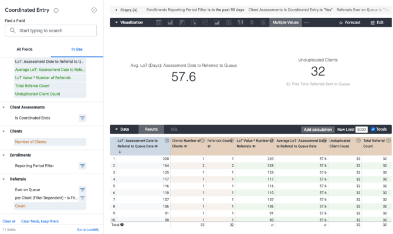This screenshot has width=393, height=234.
Task: Switch to the In Use tab
Action: pos(77,49)
